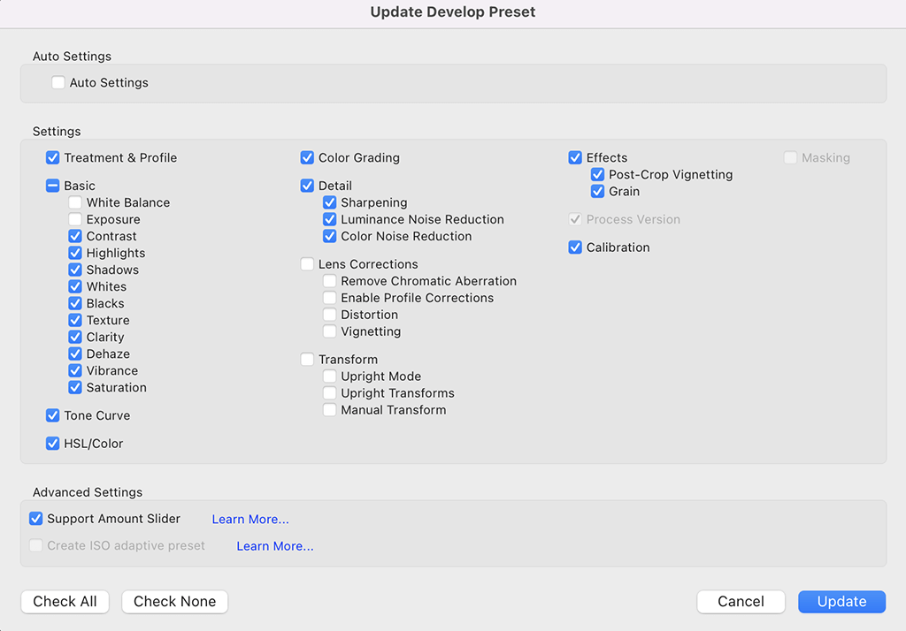
Task: Disable the HSL/Color option
Action: click(x=52, y=443)
